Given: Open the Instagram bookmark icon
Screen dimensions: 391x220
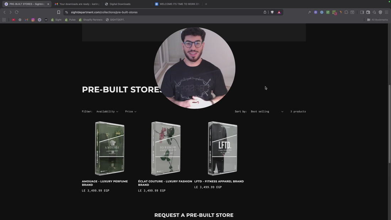Looking at the screenshot, I should (x=33, y=20).
